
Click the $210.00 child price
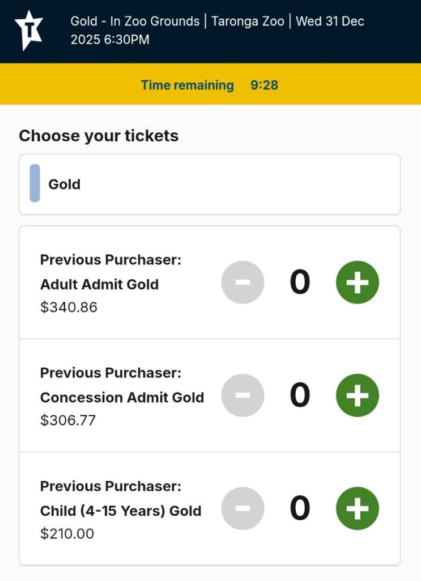tap(67, 534)
